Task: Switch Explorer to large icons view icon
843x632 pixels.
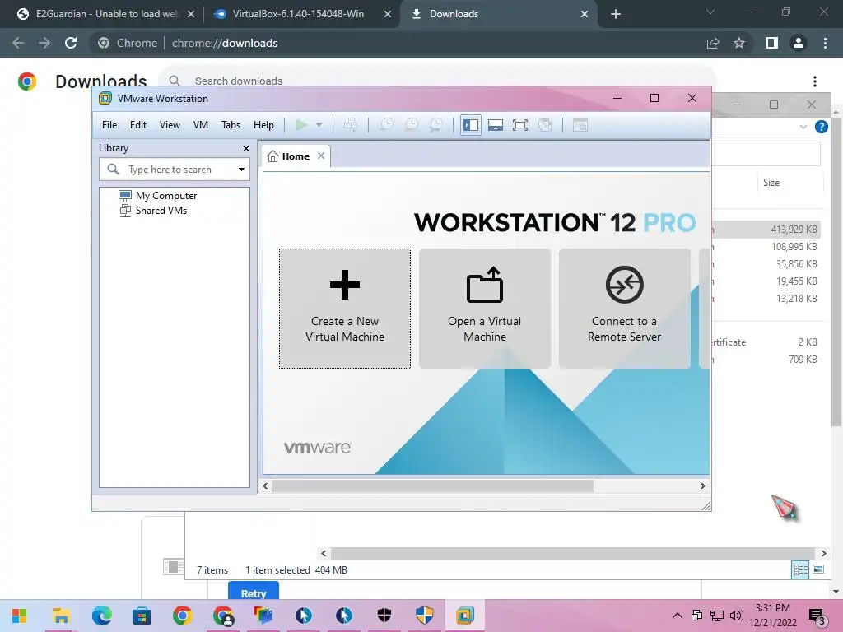Action: [818, 569]
